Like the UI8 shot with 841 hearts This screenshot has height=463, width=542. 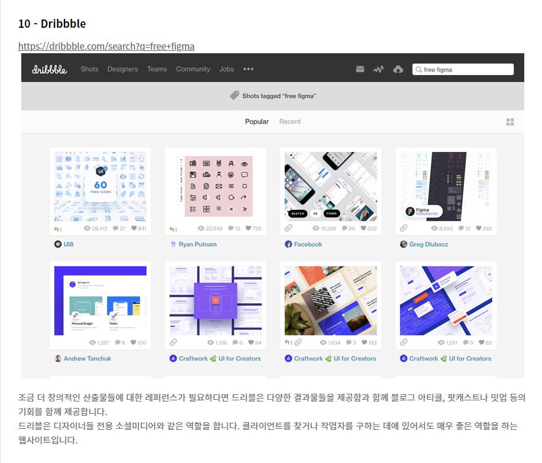coord(134,228)
